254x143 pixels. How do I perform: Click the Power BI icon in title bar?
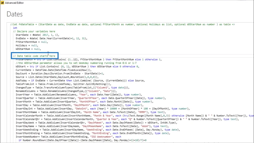coord(2,3)
